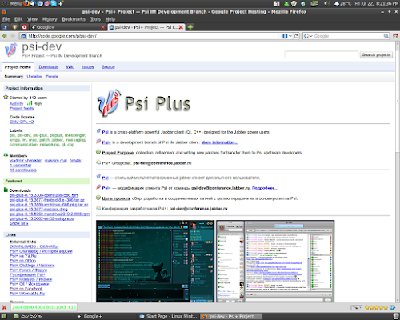
Task: Open the weather applet showing 28 °C
Action: (342, 4)
